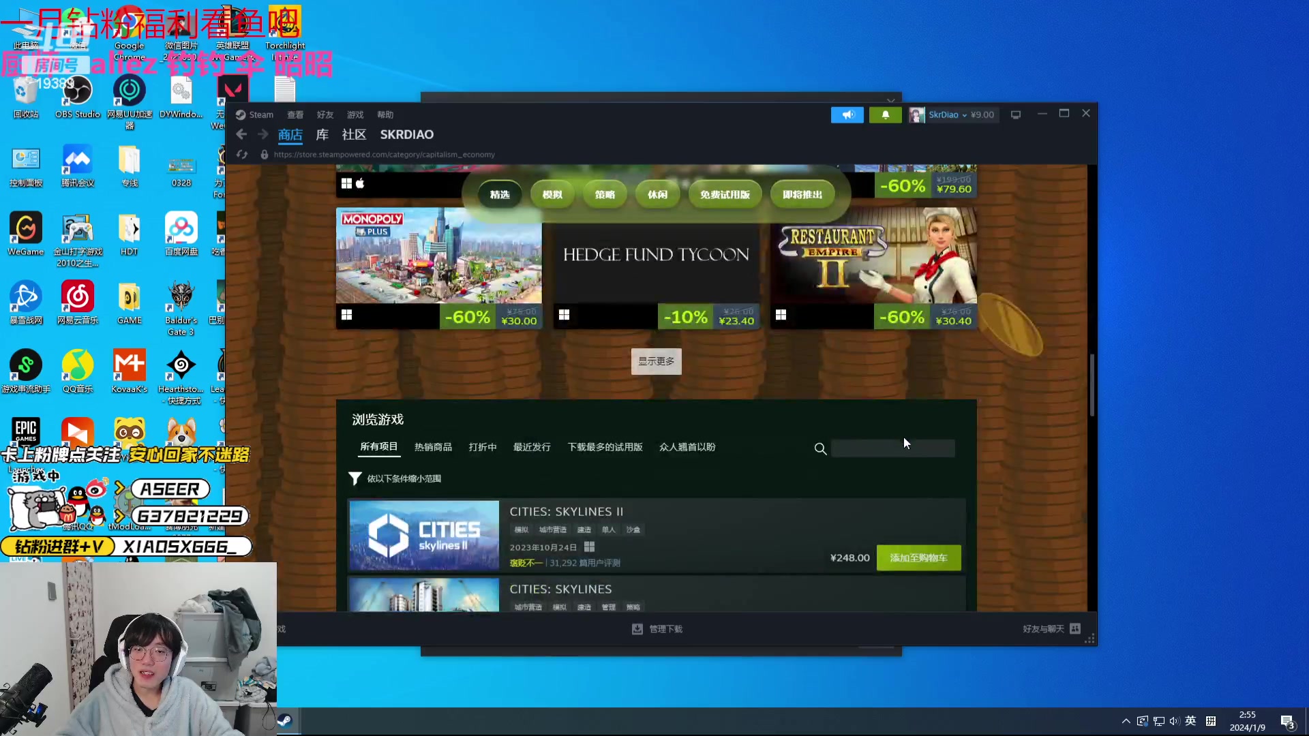1309x736 pixels.
Task: Select the 模拟 category pill
Action: coord(552,195)
